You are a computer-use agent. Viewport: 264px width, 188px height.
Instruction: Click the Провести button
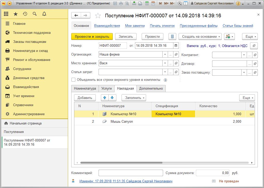152,37
